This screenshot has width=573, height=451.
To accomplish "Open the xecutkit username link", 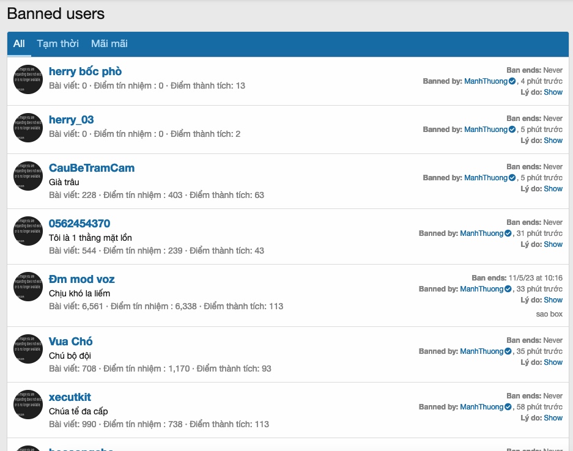I will [x=70, y=397].
